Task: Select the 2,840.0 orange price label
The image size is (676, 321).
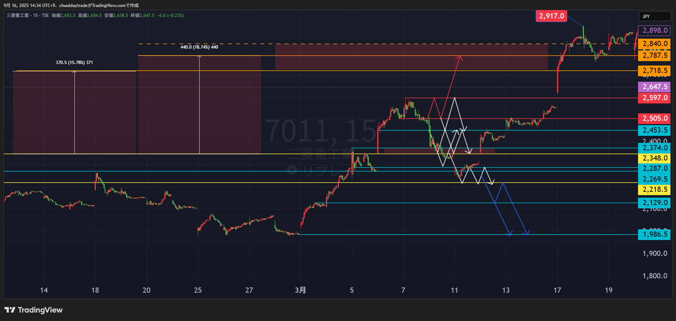Action: click(x=654, y=44)
